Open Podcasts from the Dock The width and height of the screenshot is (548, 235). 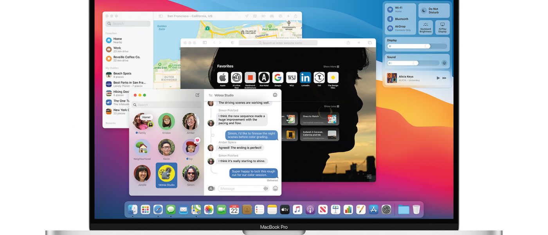(x=310, y=210)
